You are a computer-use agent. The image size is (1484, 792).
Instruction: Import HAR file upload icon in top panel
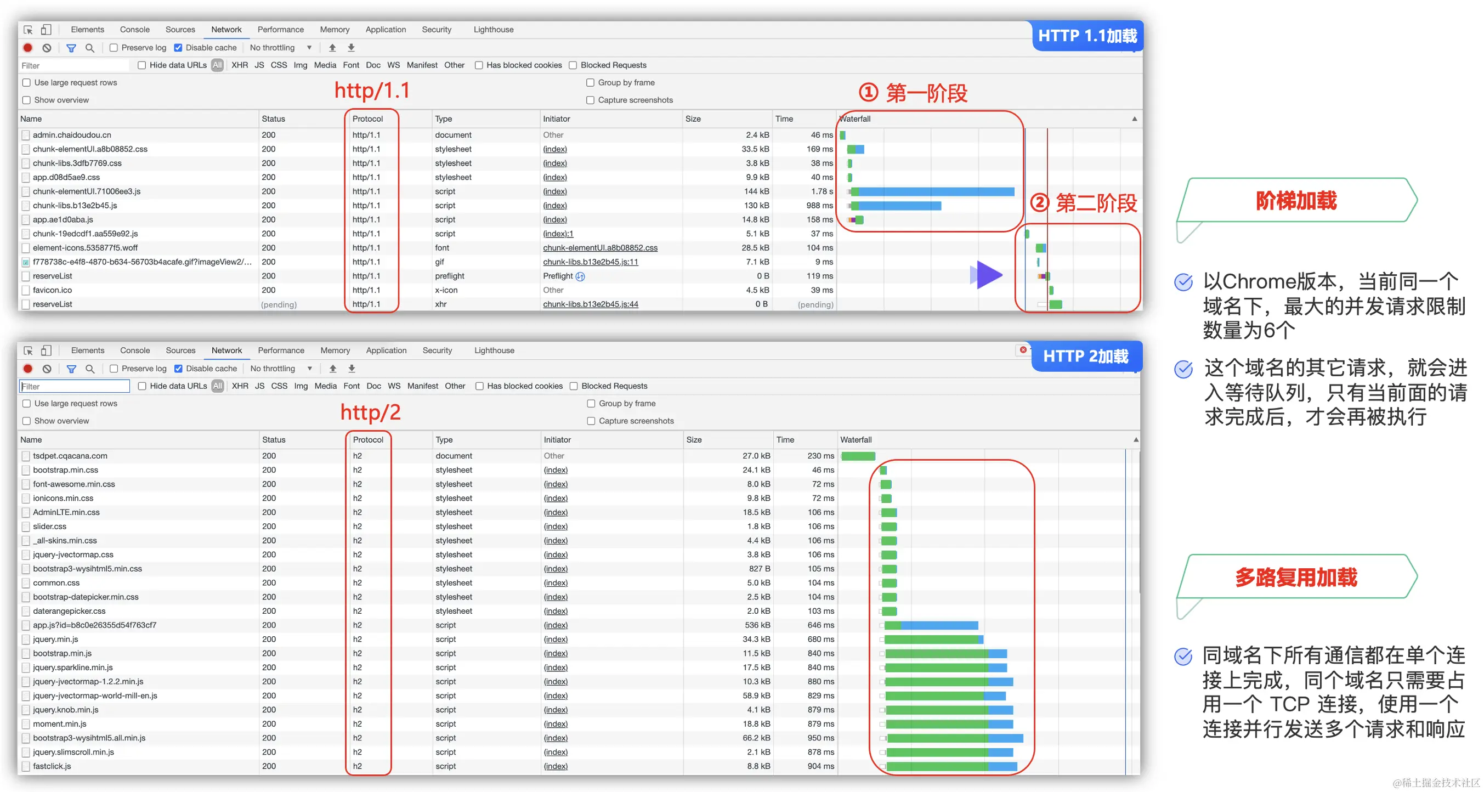pyautogui.click(x=332, y=48)
